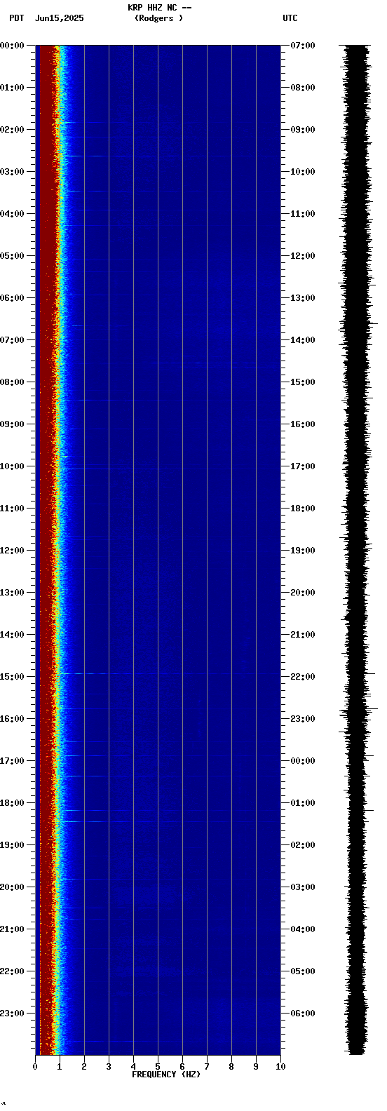Click the '(Rodgers )' station name
The height and width of the screenshot is (1111, 387).
[x=159, y=18]
